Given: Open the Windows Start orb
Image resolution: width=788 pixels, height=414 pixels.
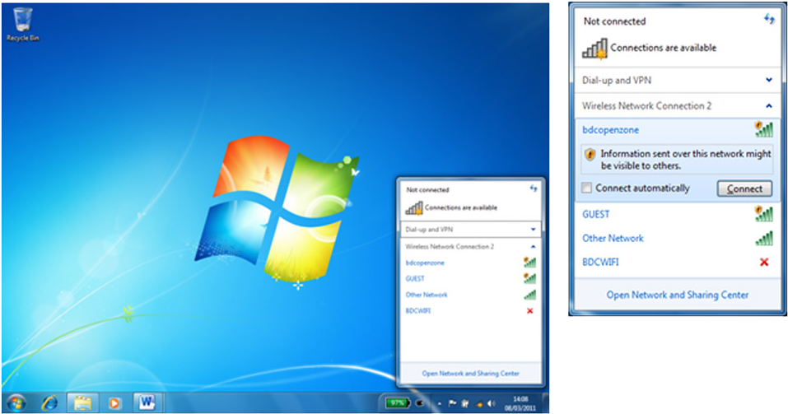Looking at the screenshot, I should (x=16, y=403).
